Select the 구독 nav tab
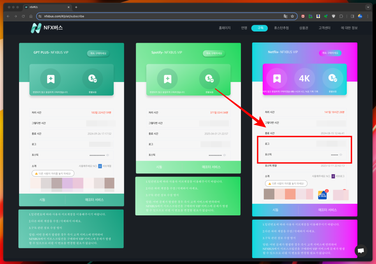 260,28
